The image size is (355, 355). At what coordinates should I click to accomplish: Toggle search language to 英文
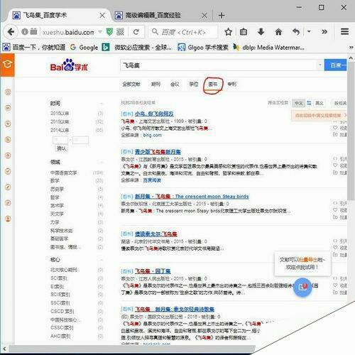tap(319, 103)
